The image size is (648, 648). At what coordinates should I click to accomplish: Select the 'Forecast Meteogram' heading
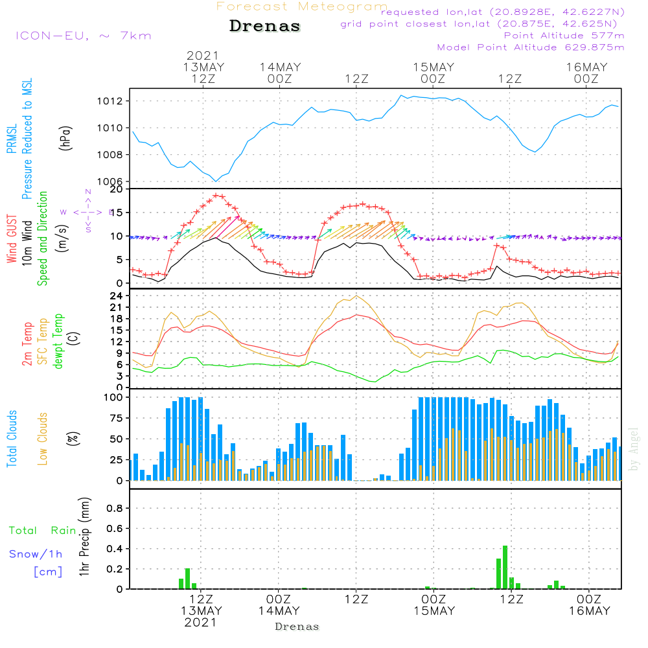click(x=302, y=6)
